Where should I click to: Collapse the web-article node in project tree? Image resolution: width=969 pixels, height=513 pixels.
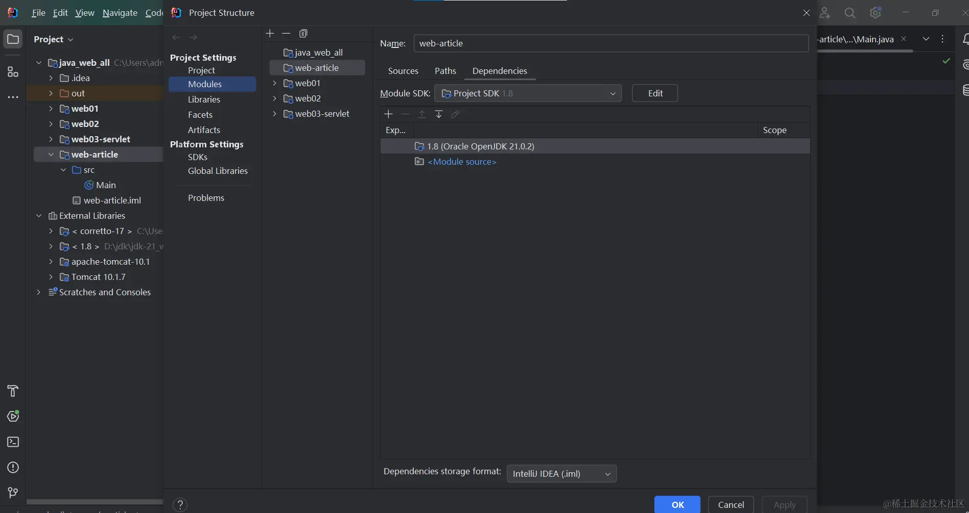click(51, 155)
